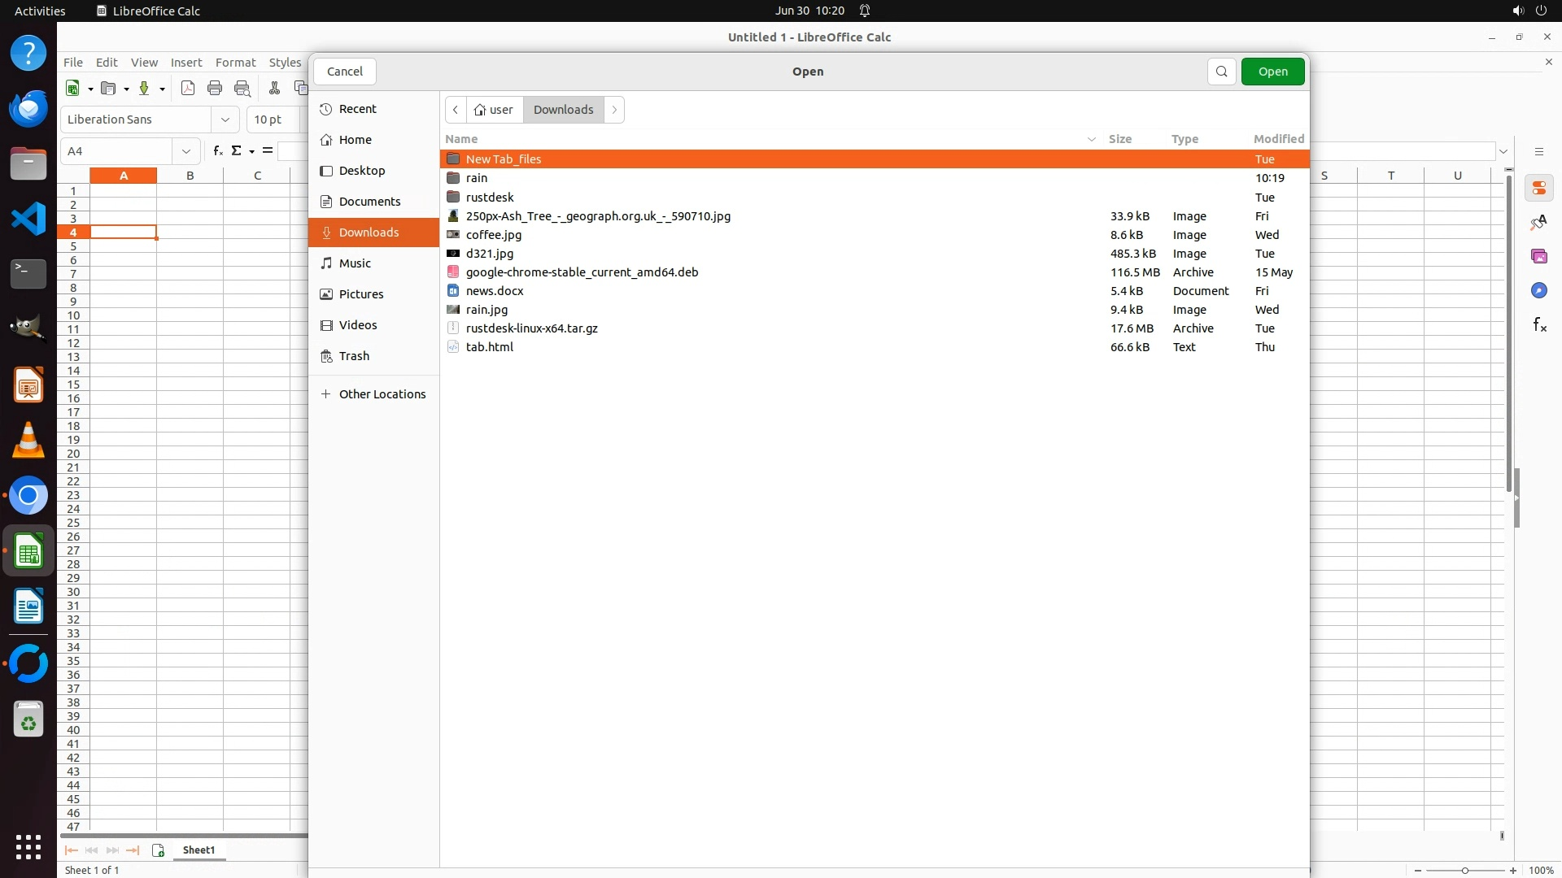
Task: Click the search icon in Open dialog
Action: pos(1221,72)
